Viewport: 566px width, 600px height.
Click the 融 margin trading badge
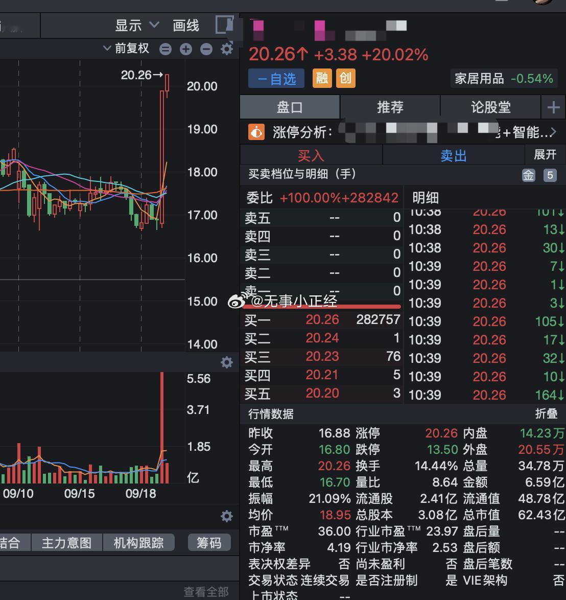pyautogui.click(x=322, y=78)
